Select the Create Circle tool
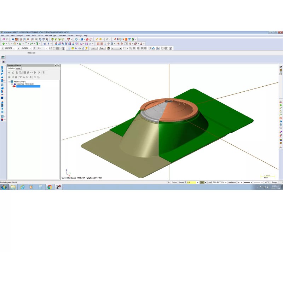 (15, 44)
